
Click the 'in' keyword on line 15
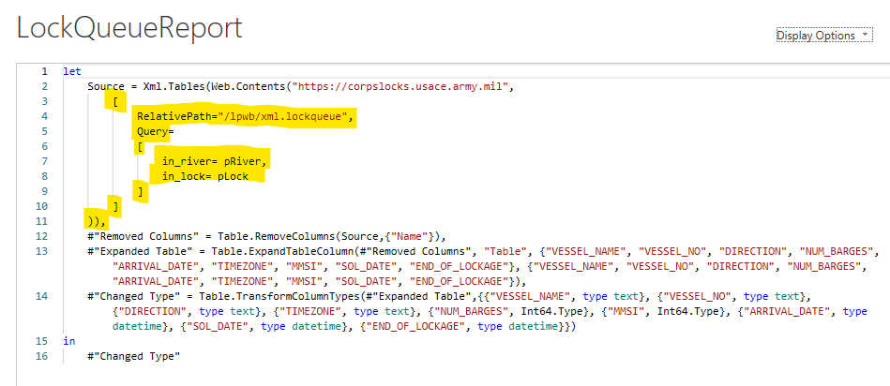(x=68, y=341)
